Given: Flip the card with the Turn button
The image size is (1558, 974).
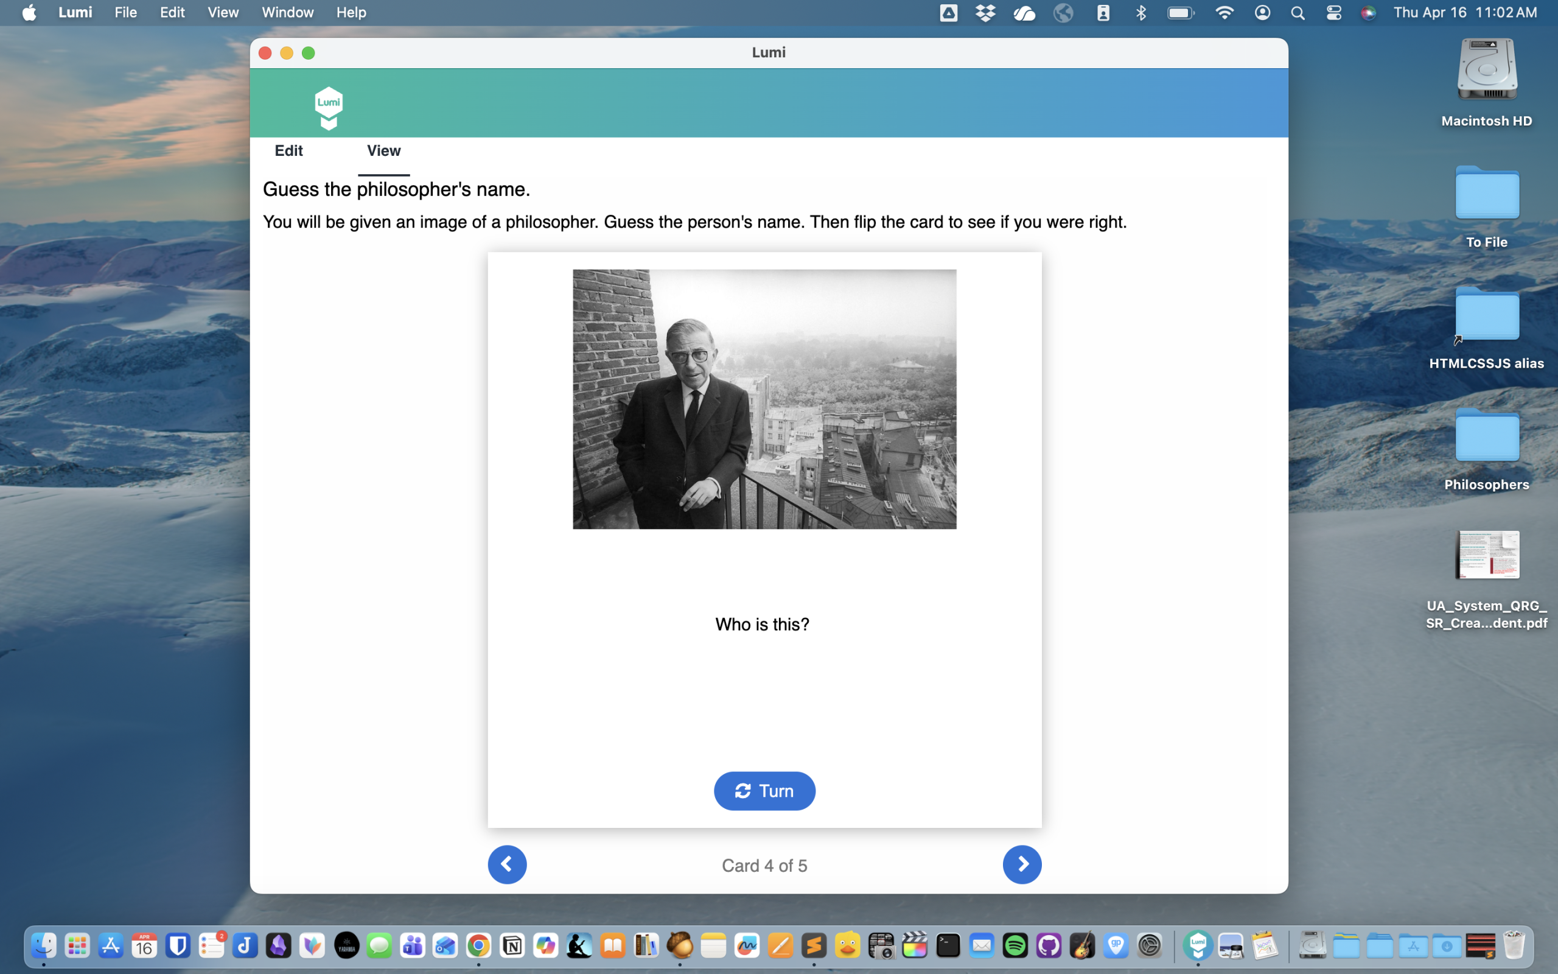Looking at the screenshot, I should pos(764,790).
